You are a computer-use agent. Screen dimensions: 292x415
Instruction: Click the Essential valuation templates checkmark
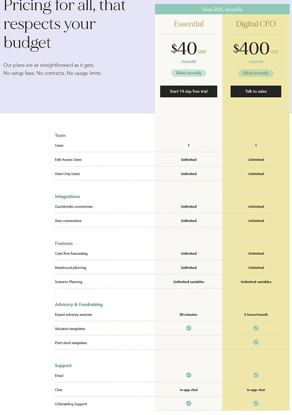[189, 328]
